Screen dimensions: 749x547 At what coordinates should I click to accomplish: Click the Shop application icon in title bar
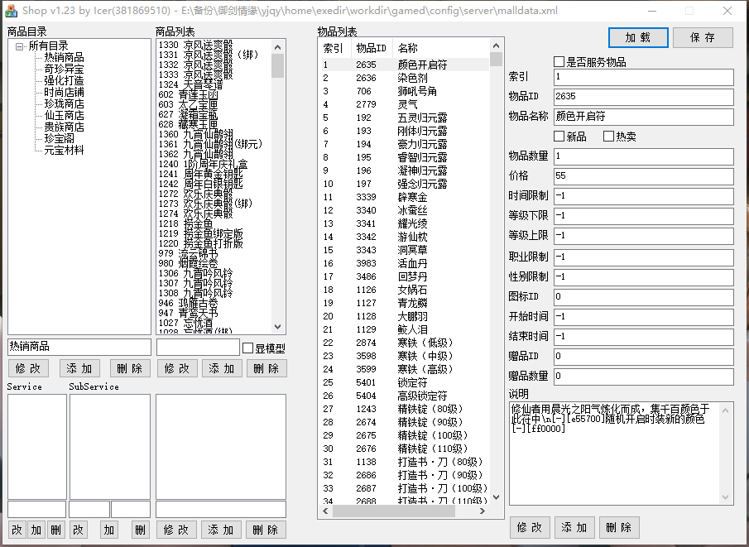coord(11,11)
